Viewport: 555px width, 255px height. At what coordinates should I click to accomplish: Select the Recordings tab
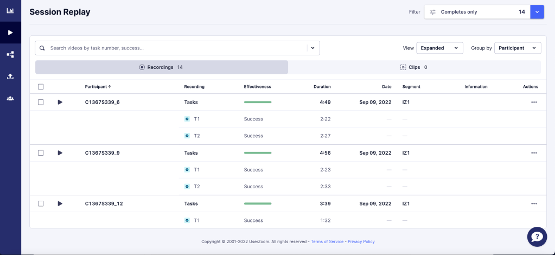161,67
